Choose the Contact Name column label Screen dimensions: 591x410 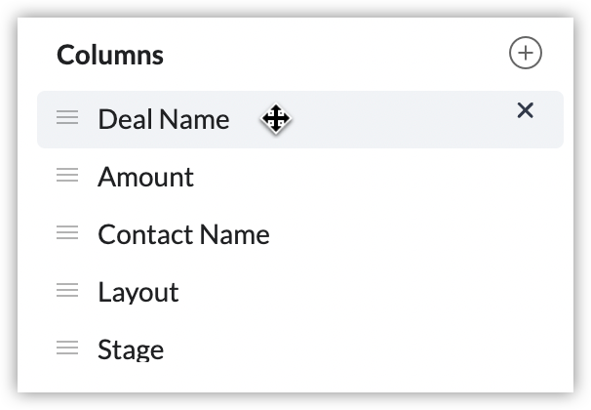click(x=183, y=234)
